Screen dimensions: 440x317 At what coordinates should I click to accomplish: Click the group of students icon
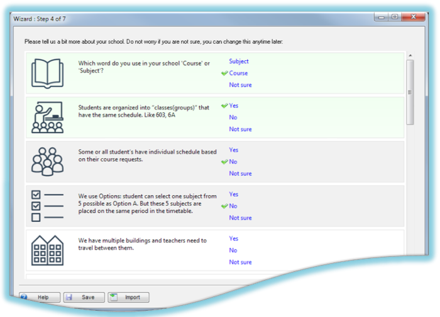pos(47,161)
